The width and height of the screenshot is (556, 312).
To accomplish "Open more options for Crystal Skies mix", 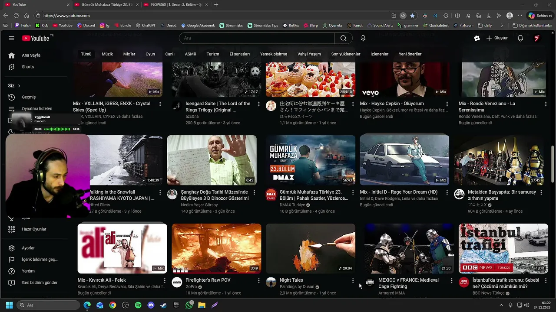I will (x=160, y=104).
